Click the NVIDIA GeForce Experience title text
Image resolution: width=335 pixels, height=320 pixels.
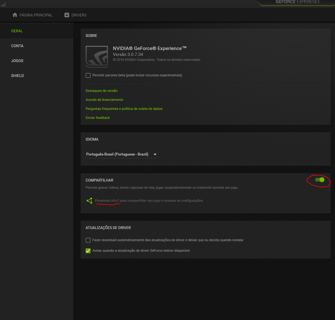point(150,48)
